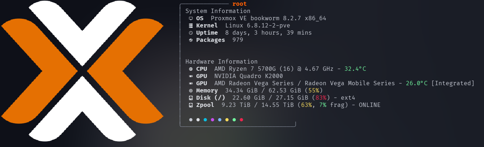Click the orange root title text
Screen dimensions: 484x147
click(x=239, y=4)
